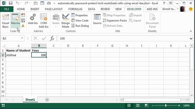The height and width of the screenshot is (109, 195).
Task: Toggle Design Mode
Action: (66, 21)
